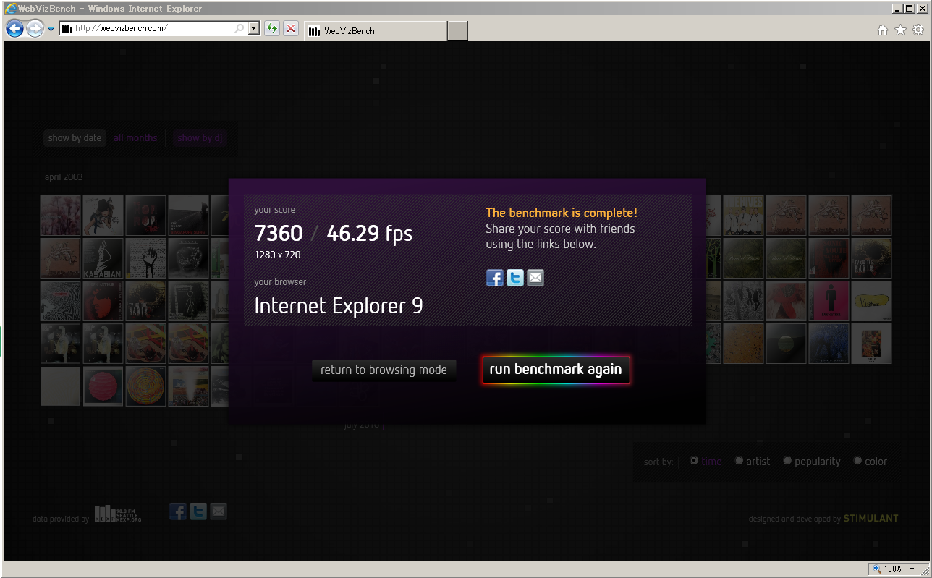Click the footer email icon
This screenshot has height=578, width=932.
pos(219,511)
